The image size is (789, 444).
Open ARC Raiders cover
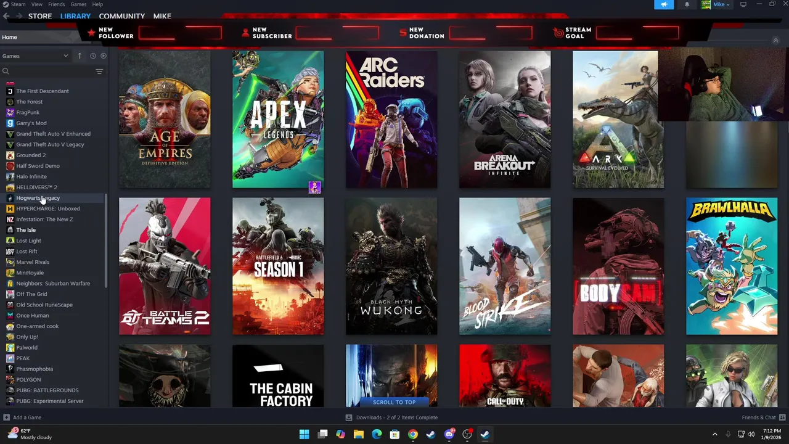point(391,120)
